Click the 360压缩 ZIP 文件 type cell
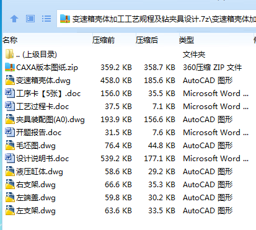The image size is (256, 230). [212, 68]
